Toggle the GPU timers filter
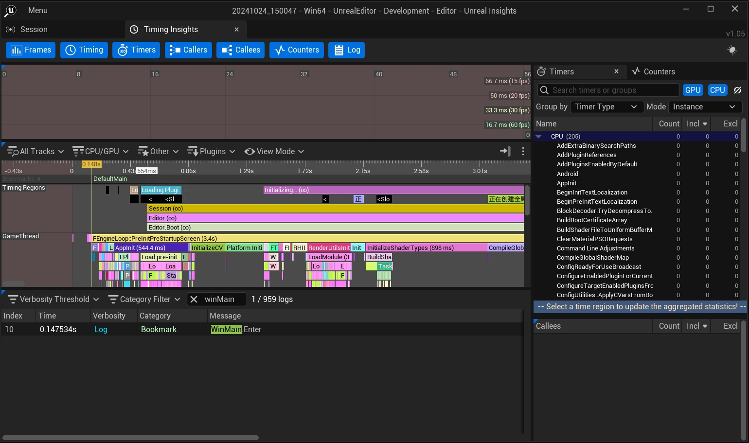 pyautogui.click(x=693, y=90)
